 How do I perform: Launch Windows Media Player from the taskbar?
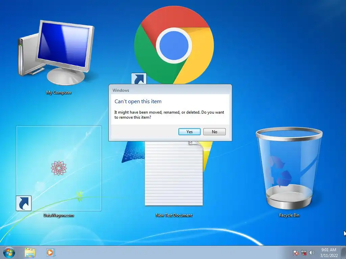tap(51, 253)
